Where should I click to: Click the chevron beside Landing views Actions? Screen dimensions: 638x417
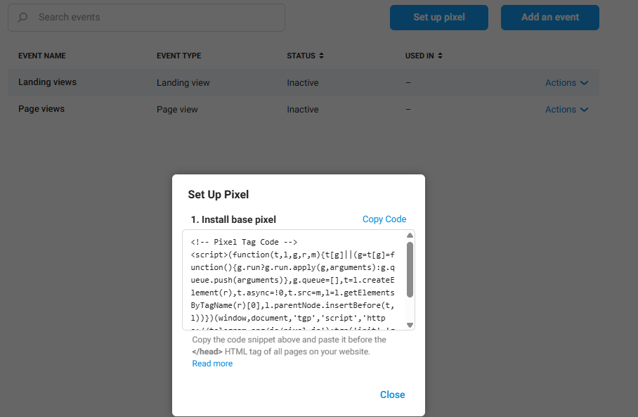point(584,83)
